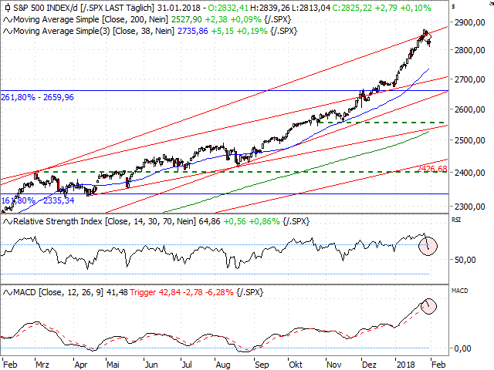Click the Mrz label on time axis
Viewport: 494px width, 370px height.
tap(42, 365)
